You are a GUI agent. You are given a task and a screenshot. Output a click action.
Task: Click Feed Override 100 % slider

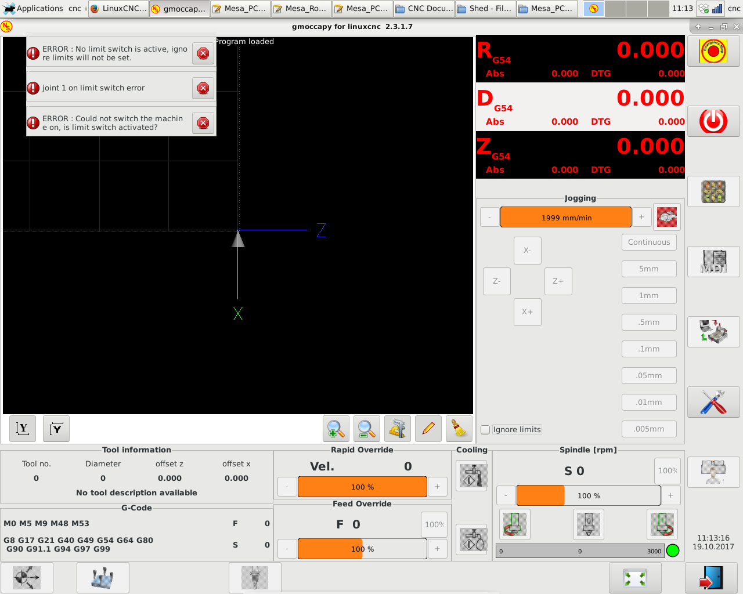pos(363,549)
